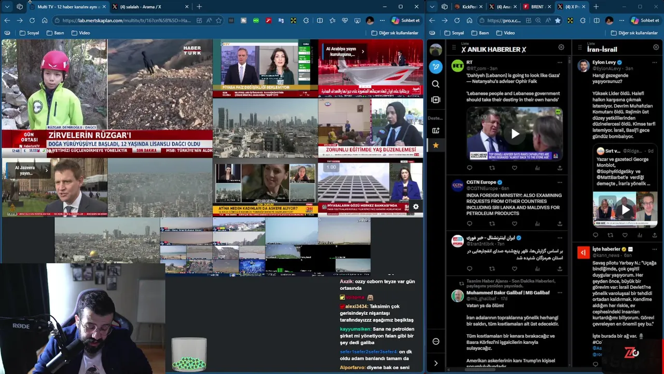The width and height of the screenshot is (664, 374).
Task: Open the more options circle icon in sidebar
Action: coord(436,341)
